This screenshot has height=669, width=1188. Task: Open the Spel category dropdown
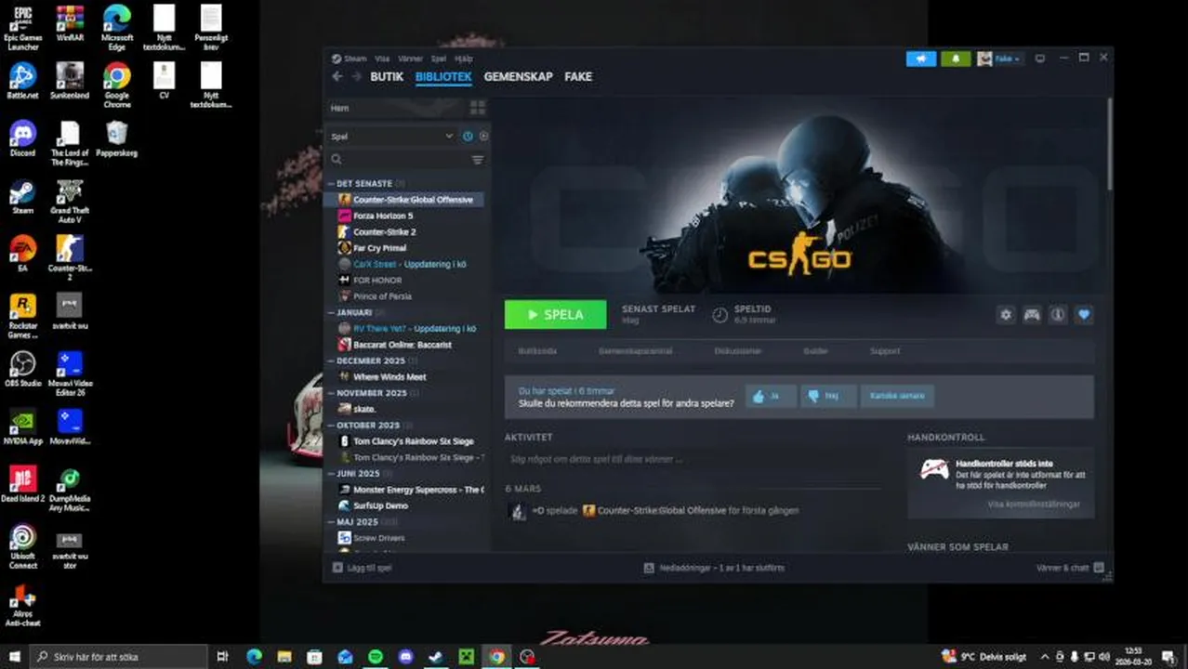coord(392,136)
